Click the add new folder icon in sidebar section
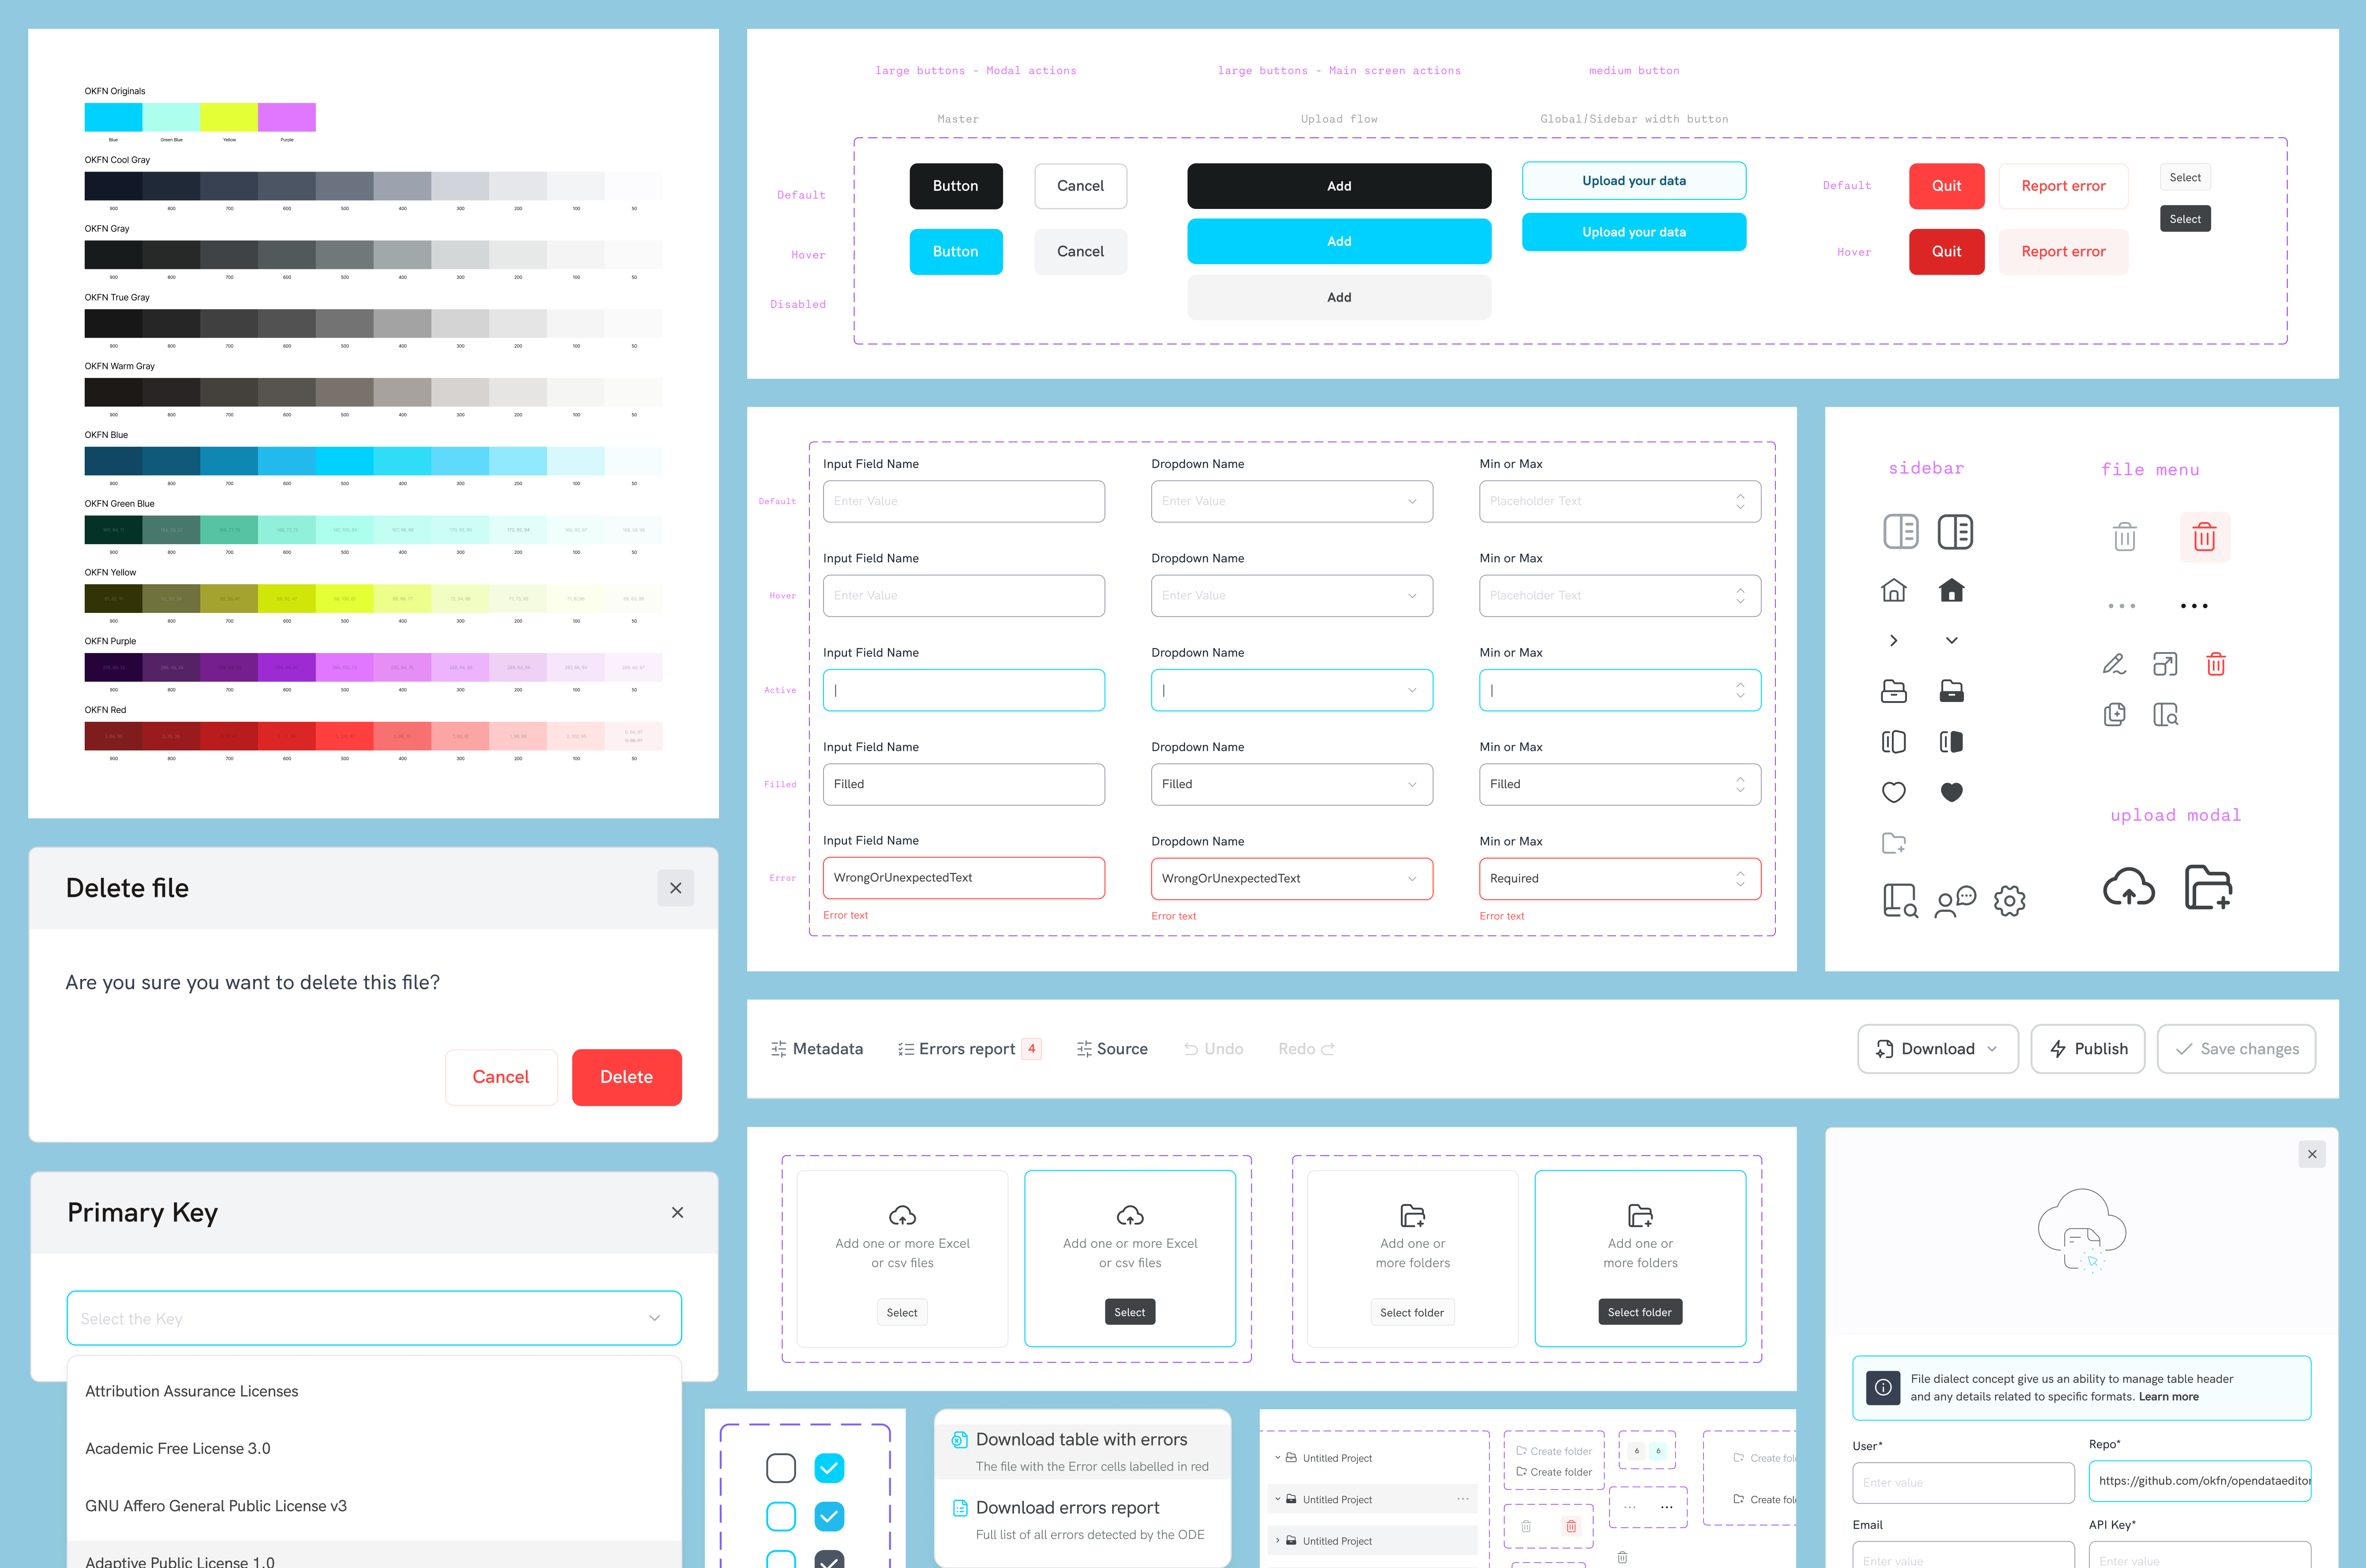 coord(1894,843)
